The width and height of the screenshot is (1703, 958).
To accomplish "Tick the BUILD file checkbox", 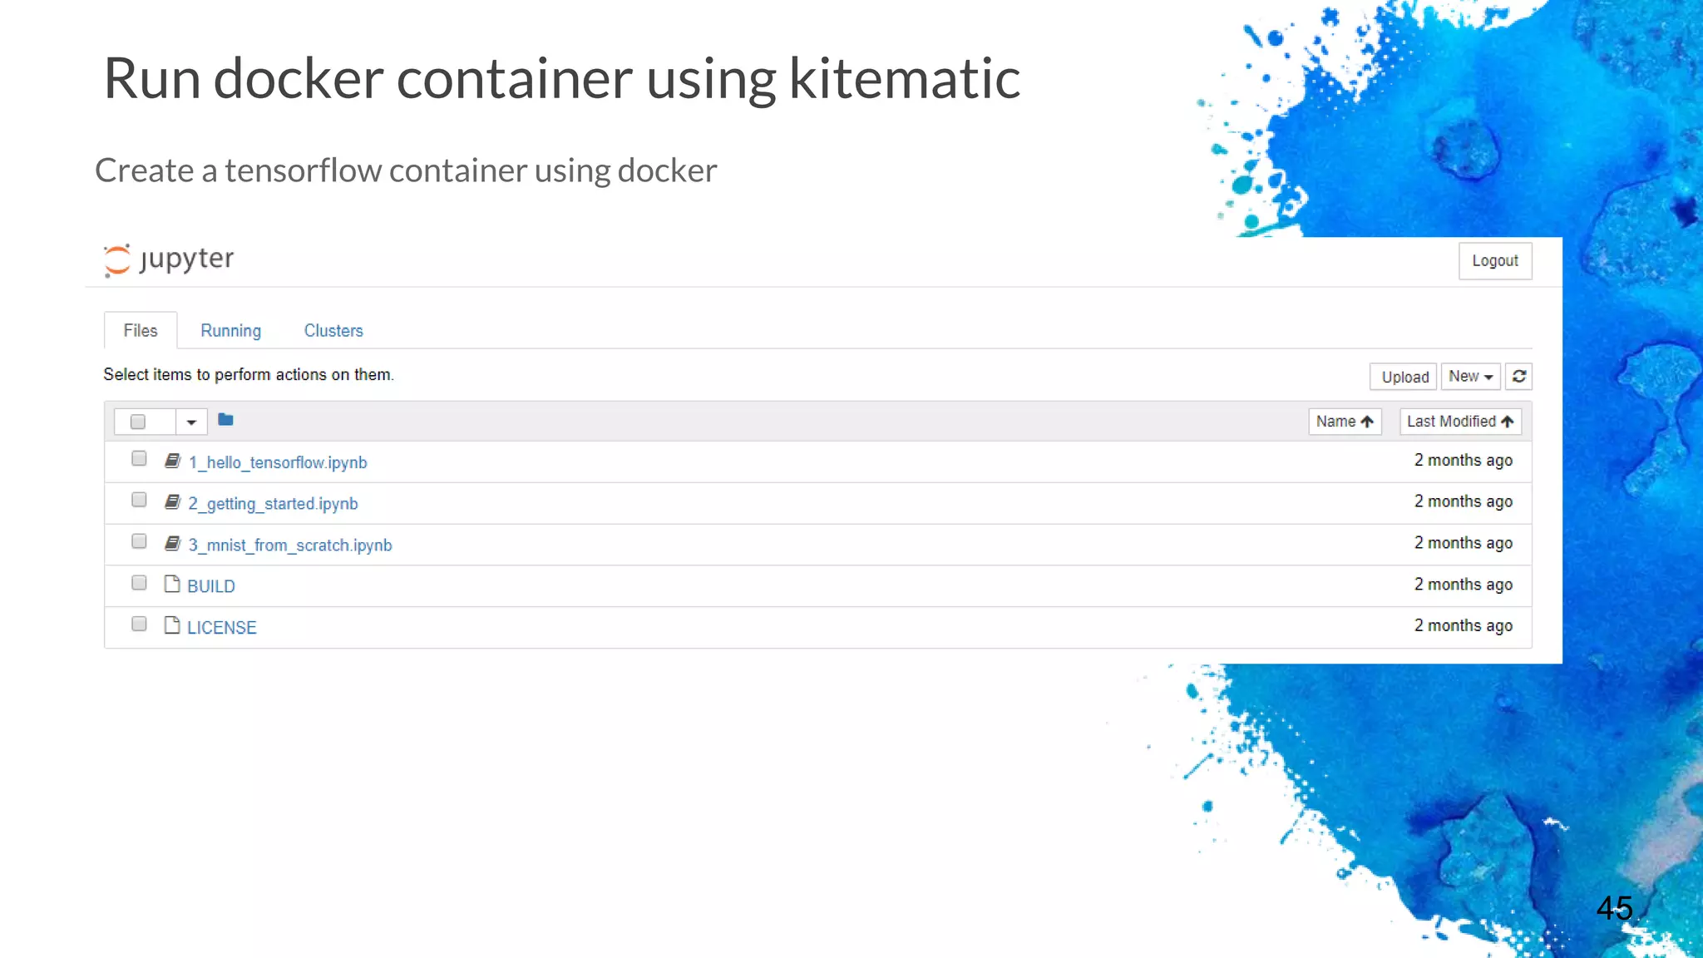I will (x=139, y=583).
